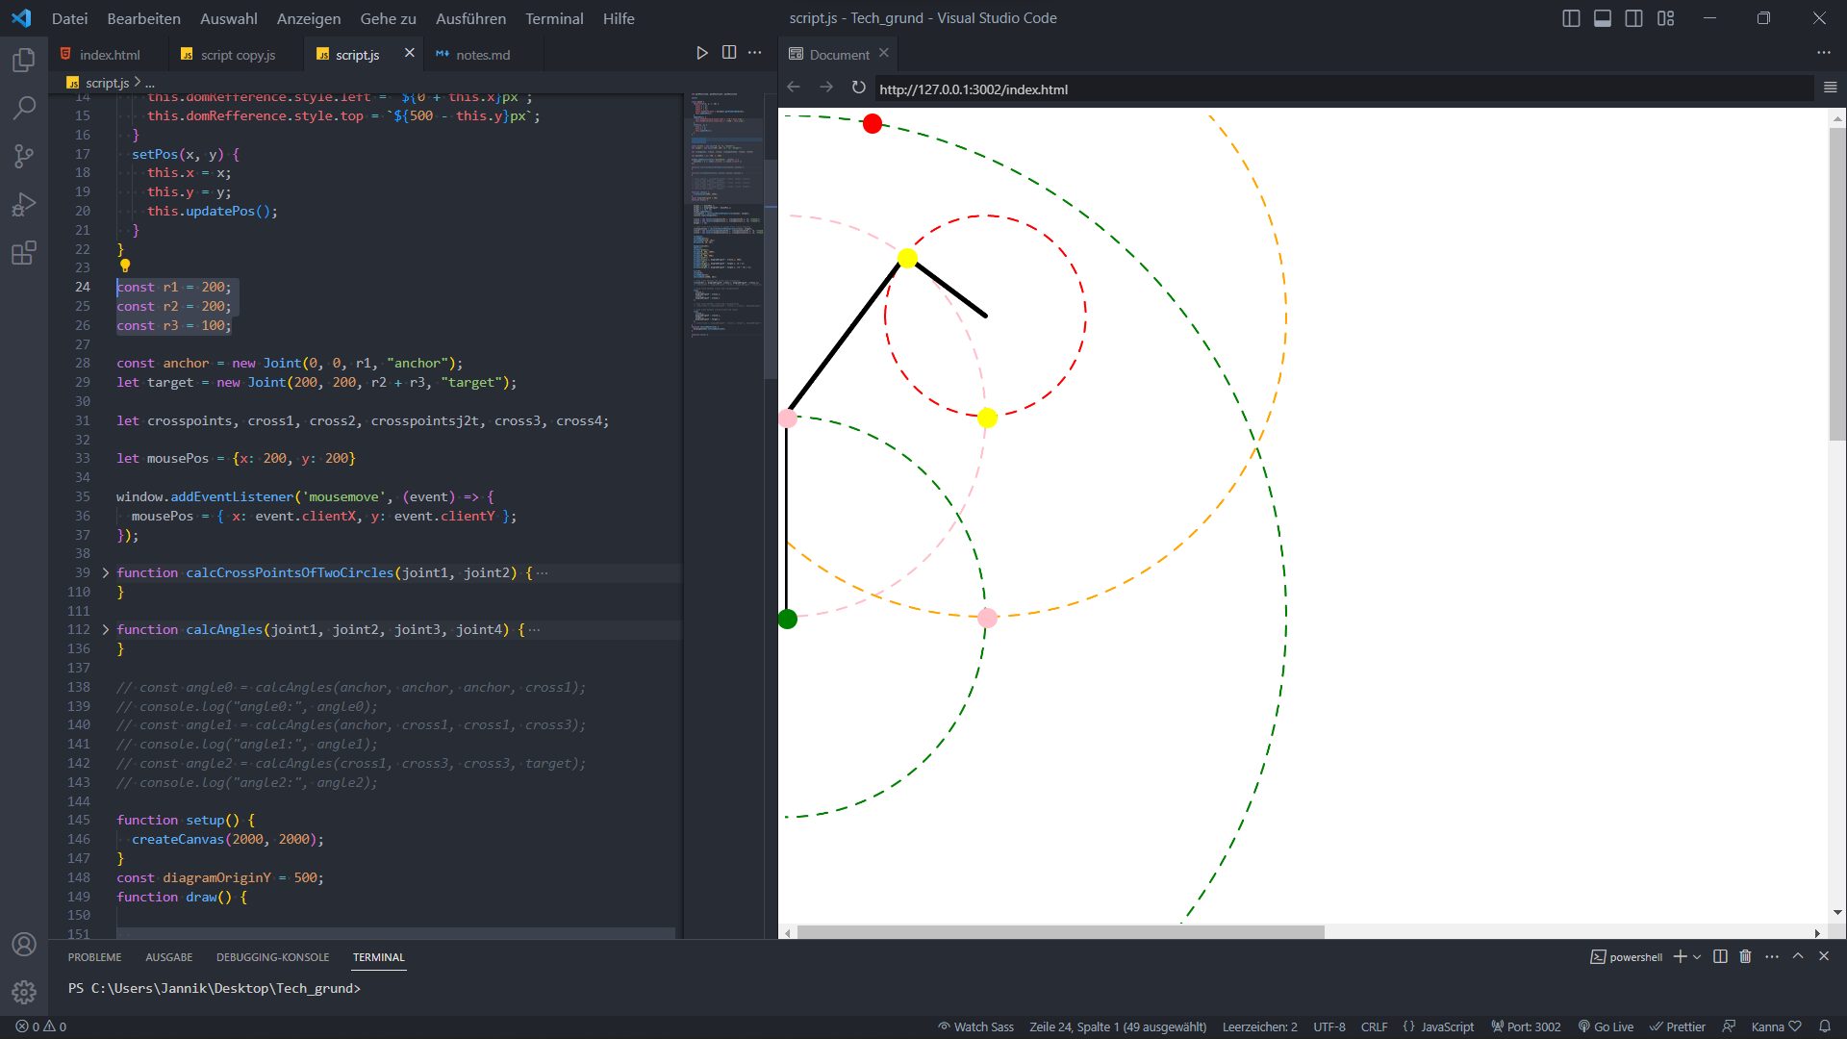1847x1039 pixels.
Task: Open the Accounts icon in activity bar
Action: click(24, 945)
